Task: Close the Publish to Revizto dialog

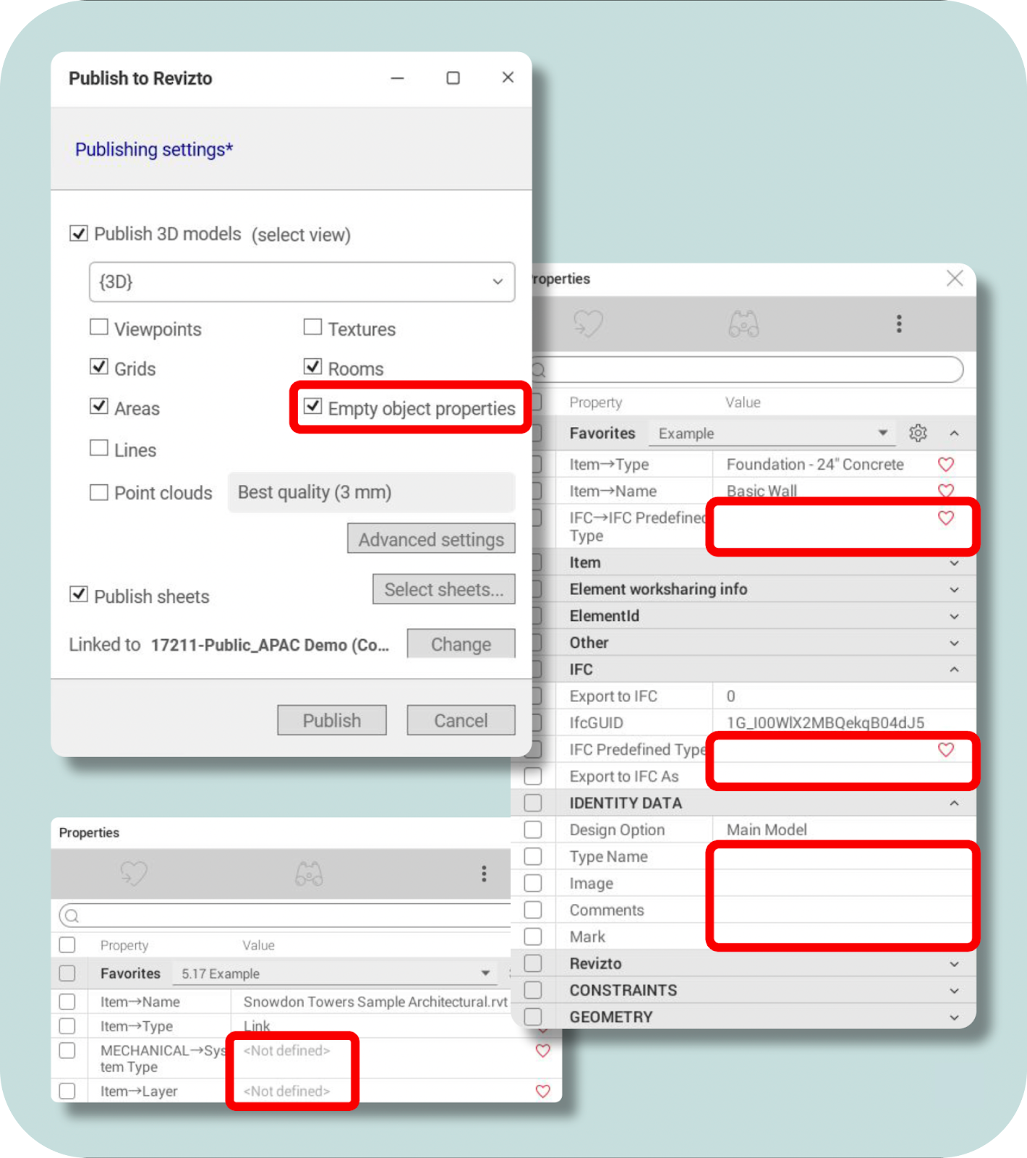Action: tap(508, 77)
